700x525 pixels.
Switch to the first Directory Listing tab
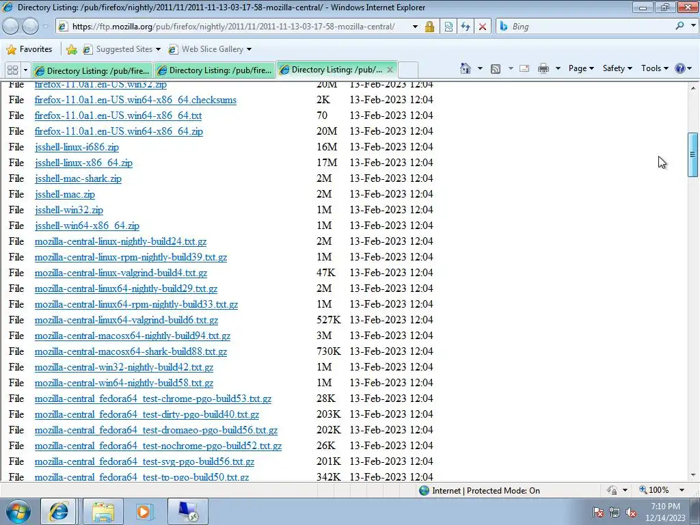point(92,70)
